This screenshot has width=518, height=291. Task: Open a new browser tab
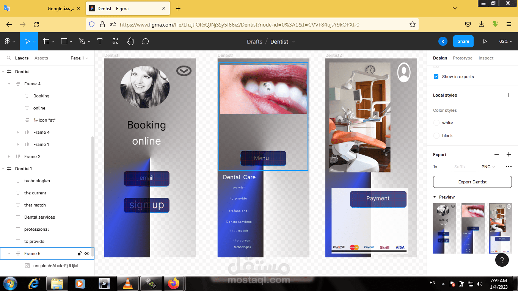[178, 9]
